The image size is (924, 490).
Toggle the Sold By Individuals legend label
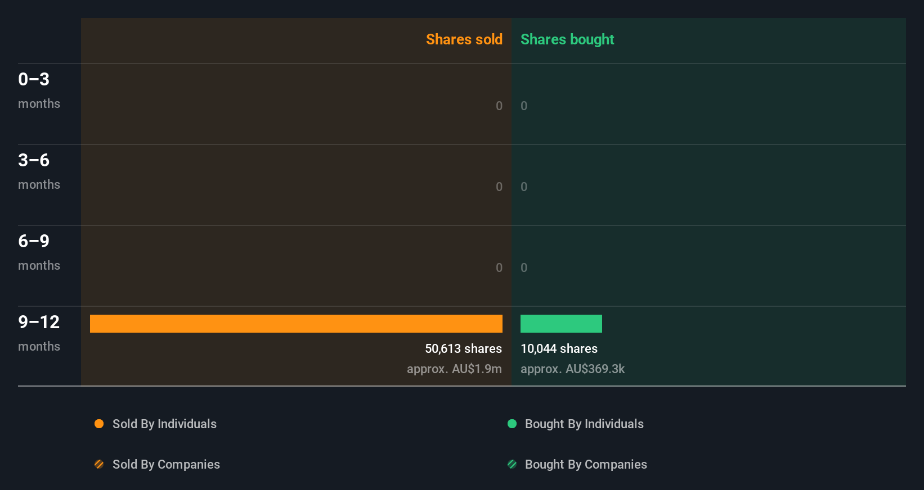point(164,424)
